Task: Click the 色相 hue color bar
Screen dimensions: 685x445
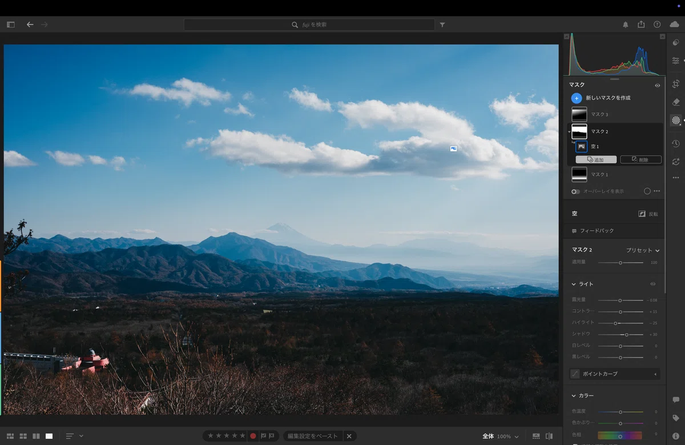Action: [x=620, y=436]
